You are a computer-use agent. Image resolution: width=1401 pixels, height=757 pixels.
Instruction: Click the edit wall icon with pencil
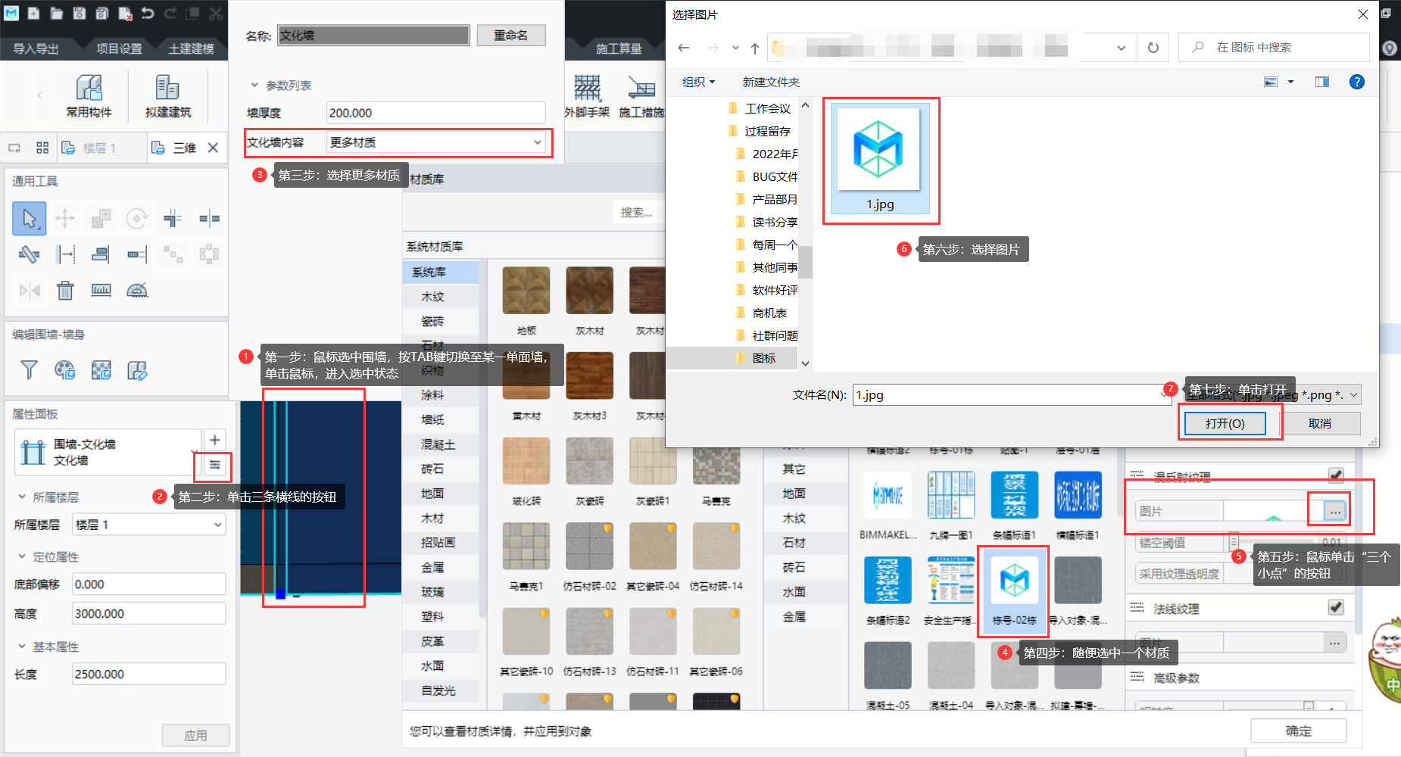pyautogui.click(x=137, y=369)
